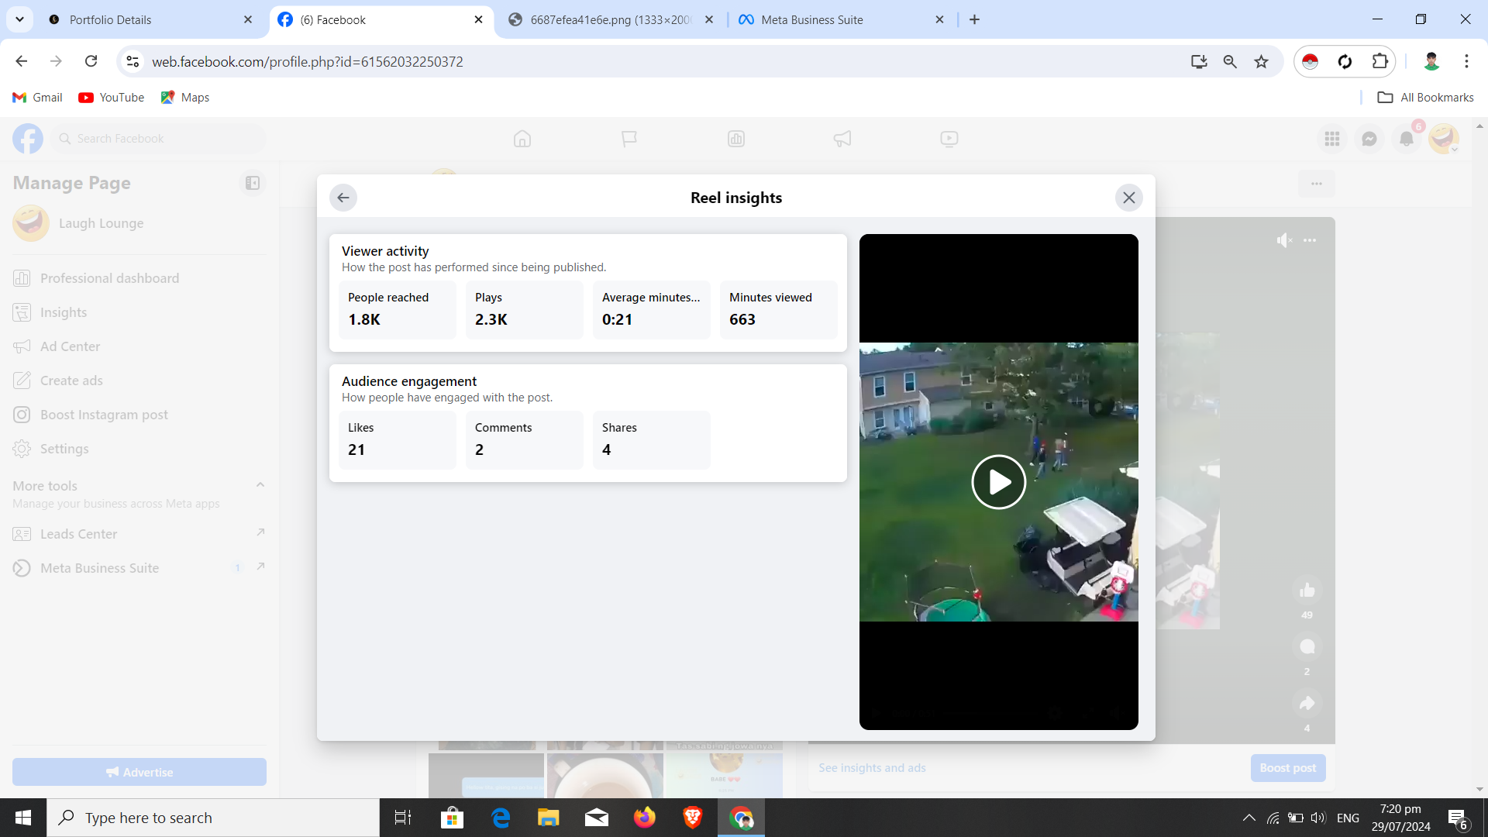Open the page options ellipsis button
Viewport: 1488px width, 837px height.
(1317, 184)
